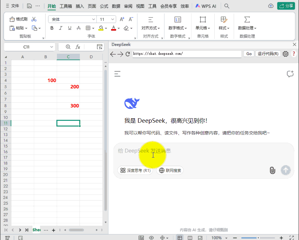Screen dimensions: 299x240
Task: Apply Italic formatting to cell
Action: point(61,28)
